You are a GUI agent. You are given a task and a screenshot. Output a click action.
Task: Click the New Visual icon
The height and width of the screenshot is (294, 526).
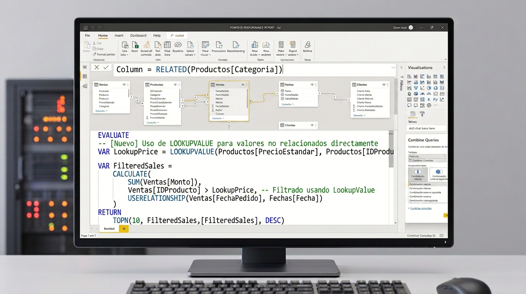[x=205, y=45]
